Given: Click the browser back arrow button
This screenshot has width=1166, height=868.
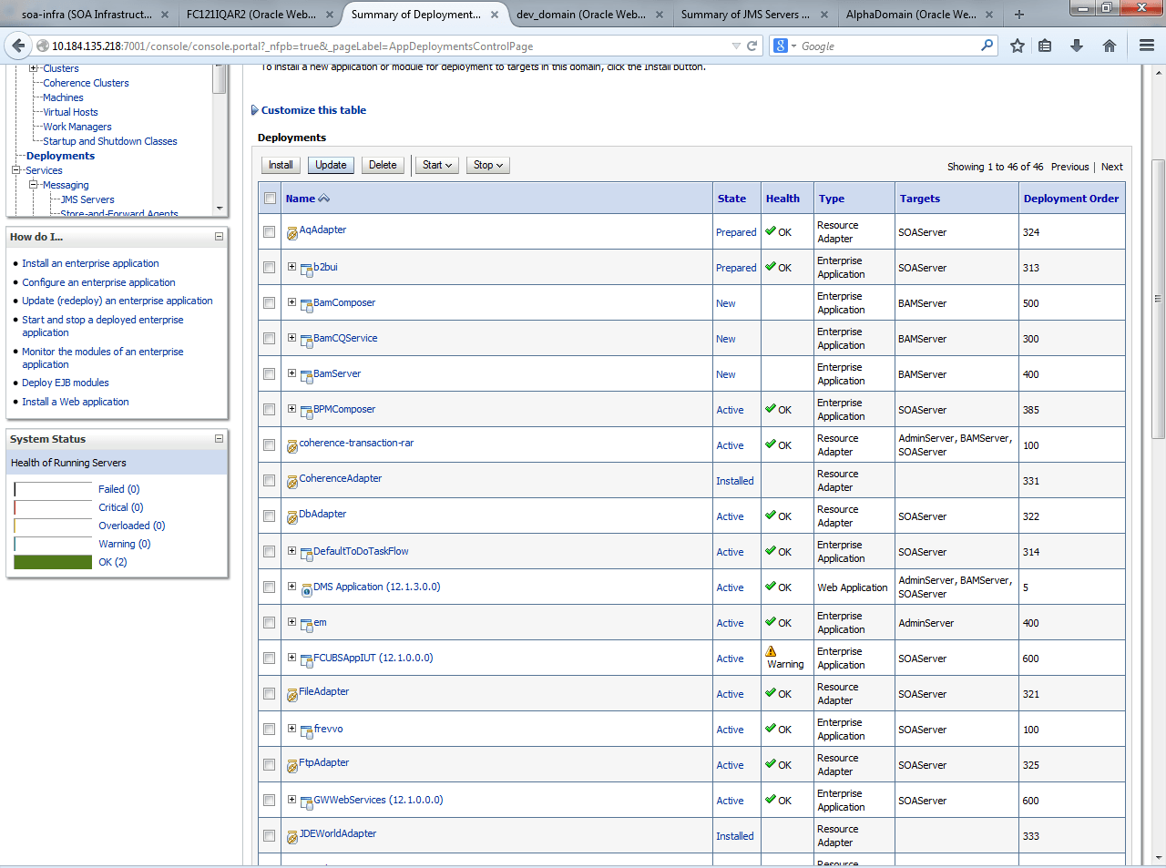Looking at the screenshot, I should pyautogui.click(x=18, y=46).
